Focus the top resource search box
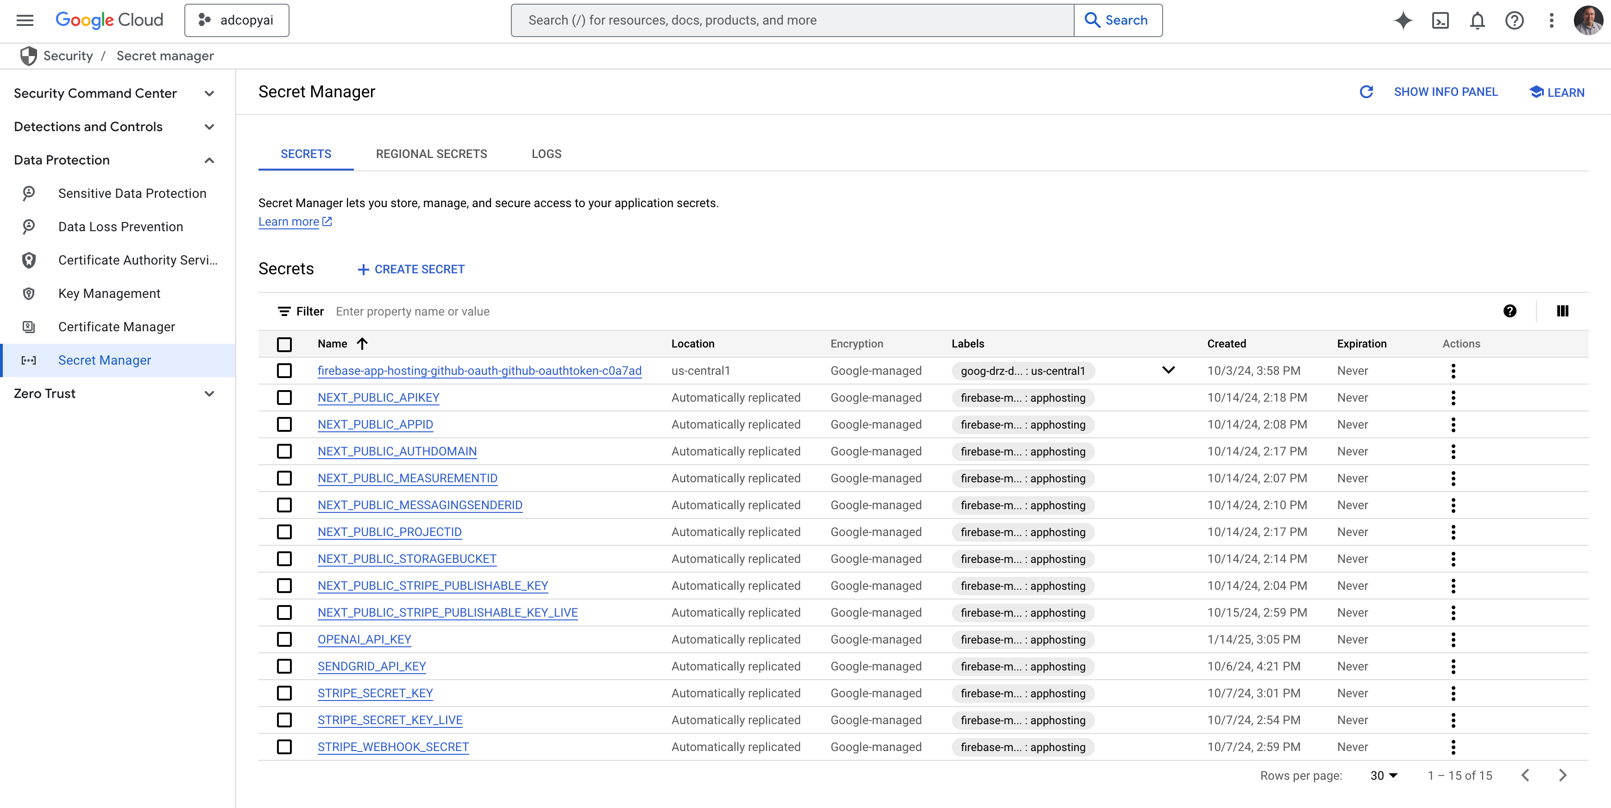 coord(793,20)
